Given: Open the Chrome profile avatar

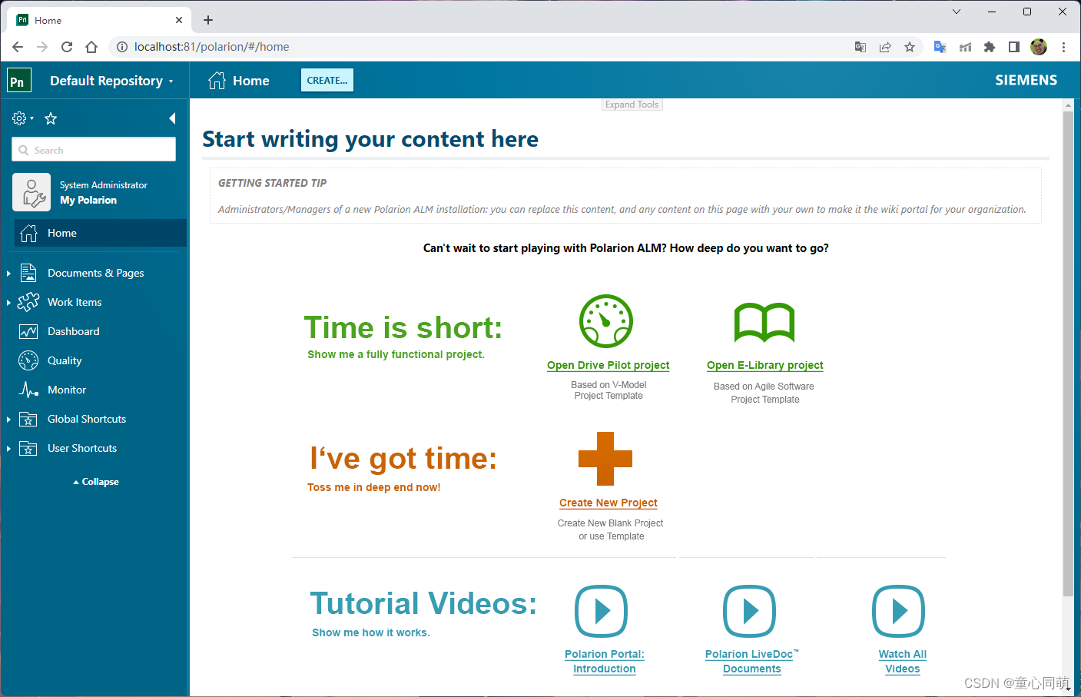Looking at the screenshot, I should [x=1039, y=47].
